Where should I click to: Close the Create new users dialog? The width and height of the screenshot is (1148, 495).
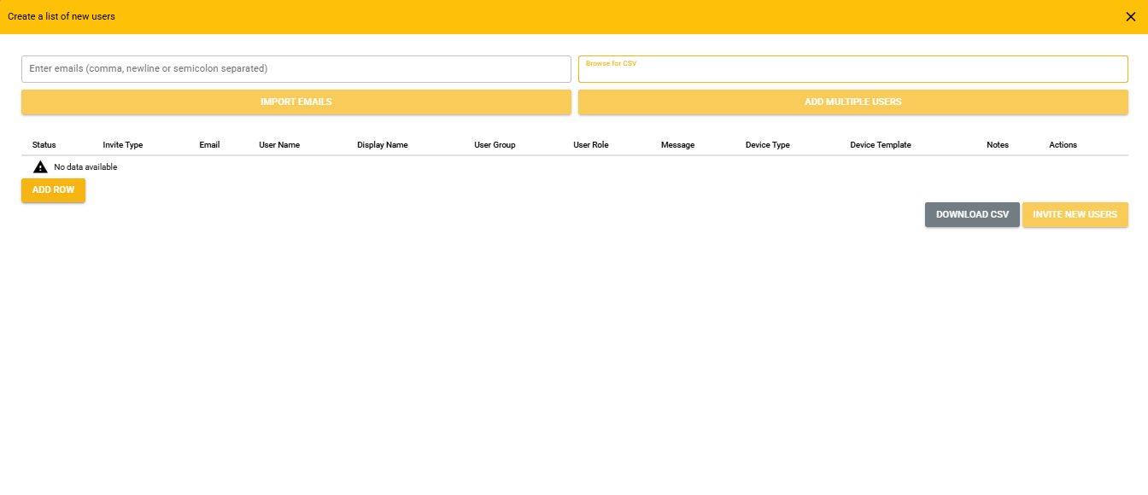tap(1130, 16)
